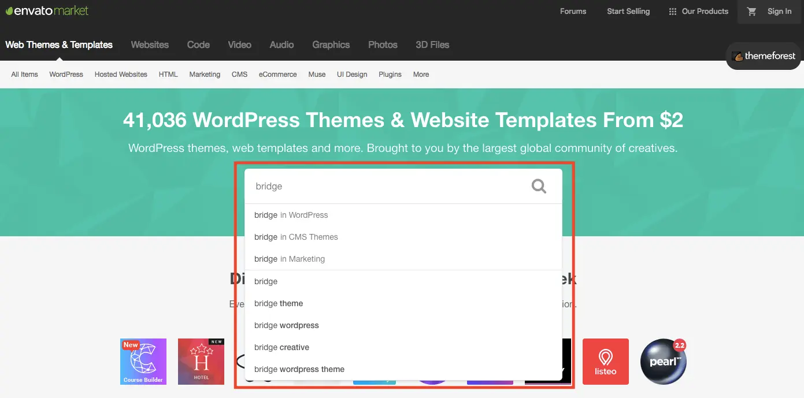804x398 pixels.
Task: Open the eCommerce category menu
Action: (278, 75)
